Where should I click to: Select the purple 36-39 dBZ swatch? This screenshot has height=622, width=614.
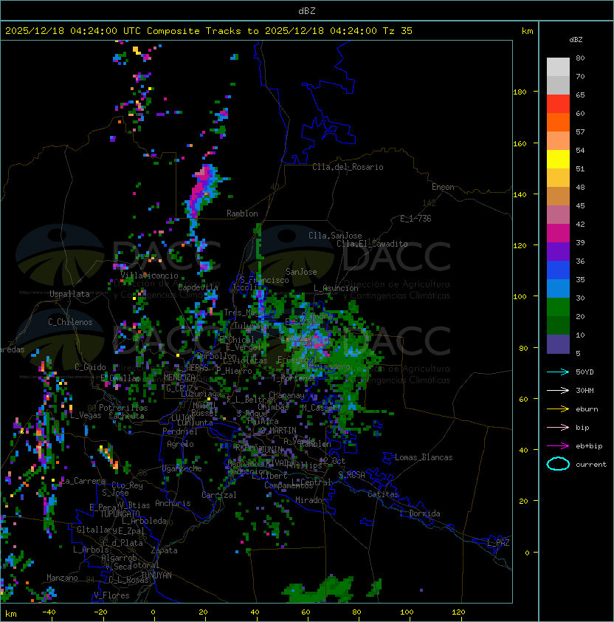coord(558,251)
